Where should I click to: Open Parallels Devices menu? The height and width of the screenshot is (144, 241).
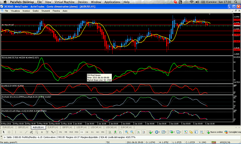(x=83, y=2)
